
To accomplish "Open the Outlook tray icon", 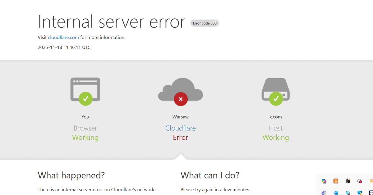I will (336, 193).
